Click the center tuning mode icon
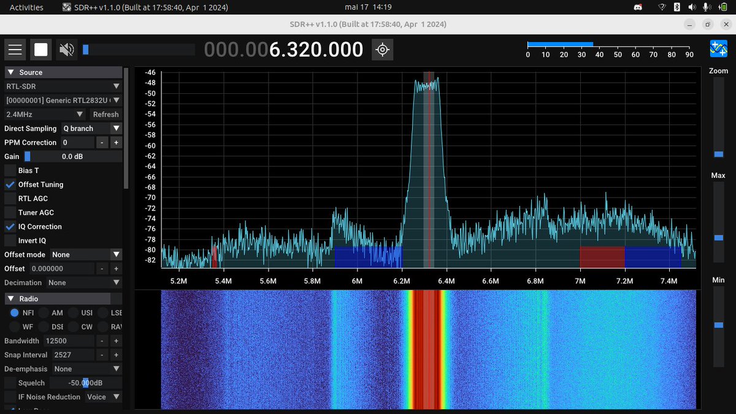The height and width of the screenshot is (414, 736). [383, 50]
